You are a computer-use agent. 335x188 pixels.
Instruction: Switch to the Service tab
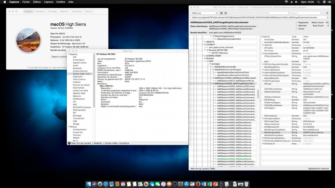click(x=88, y=11)
